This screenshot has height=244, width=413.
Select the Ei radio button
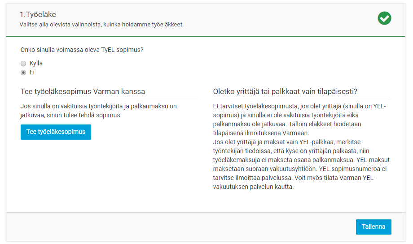pos(23,73)
